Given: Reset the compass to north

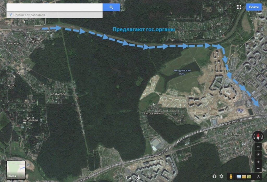Looking at the screenshot, I should coord(258,137).
